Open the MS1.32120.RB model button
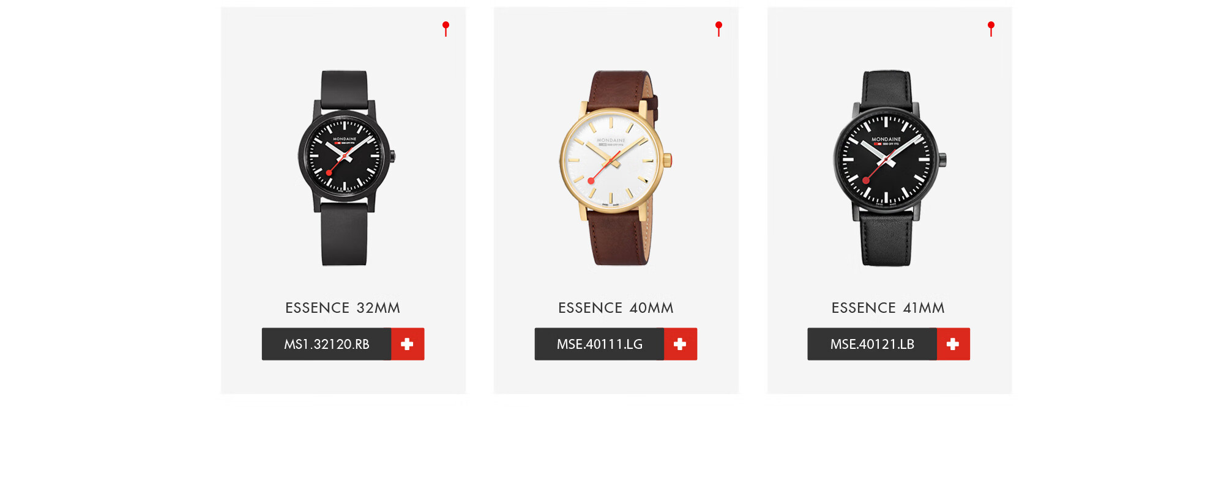The width and height of the screenshot is (1224, 479). 327,344
